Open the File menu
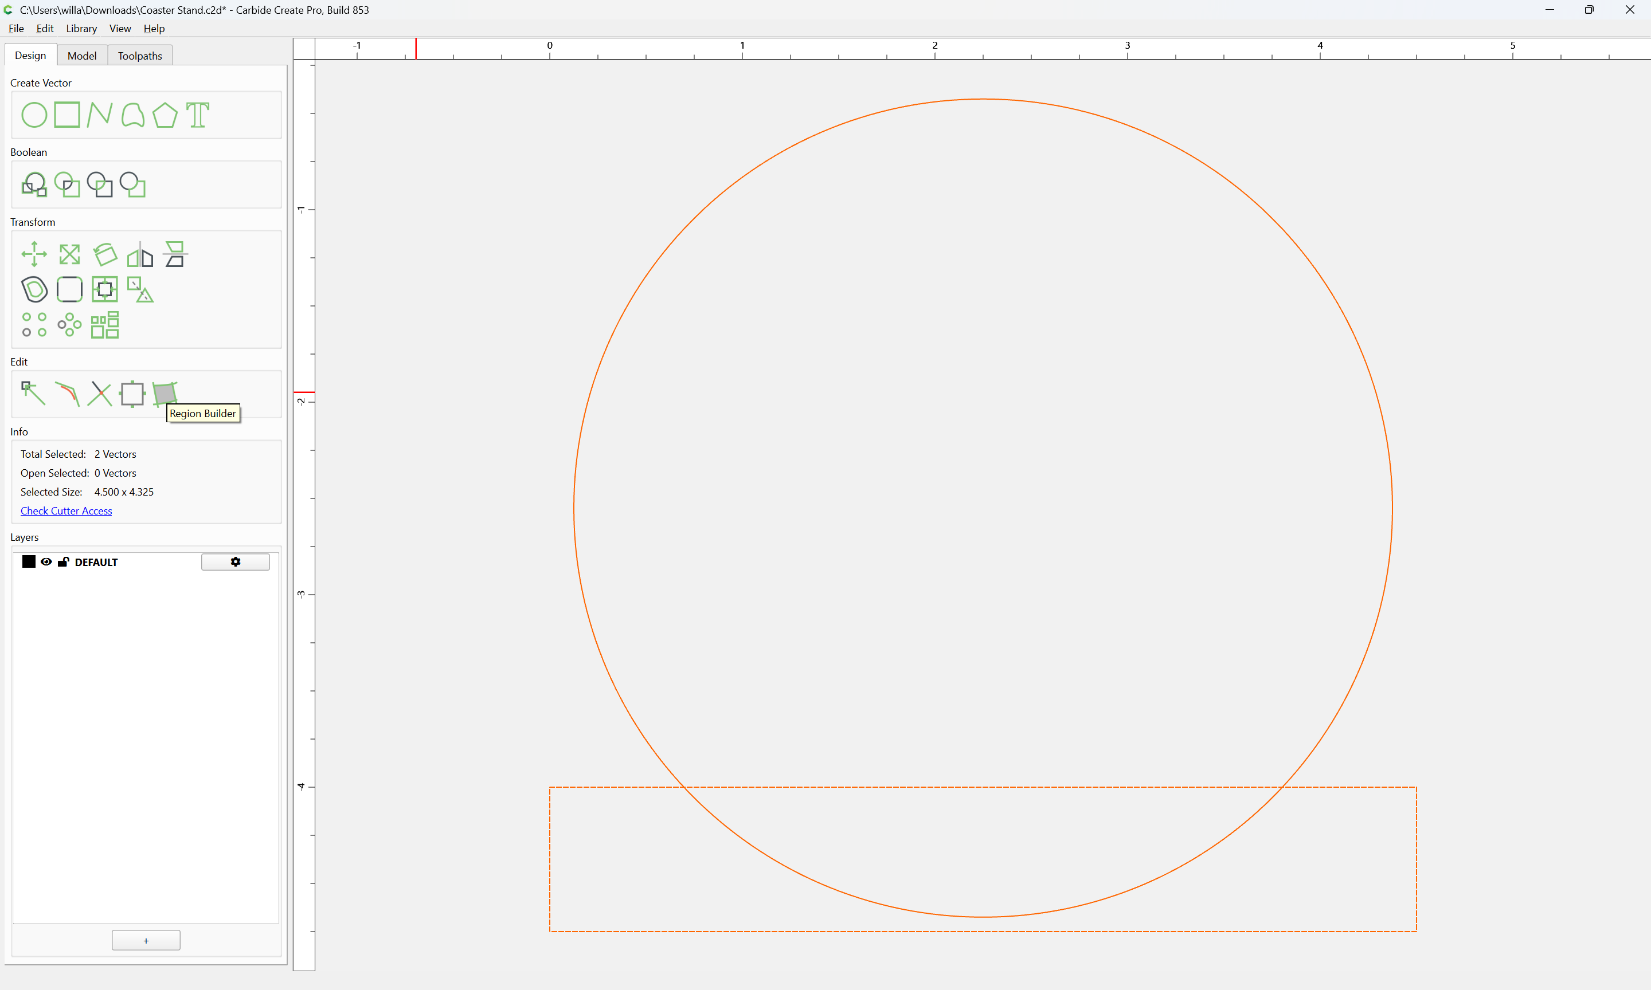1651x990 pixels. (16, 28)
